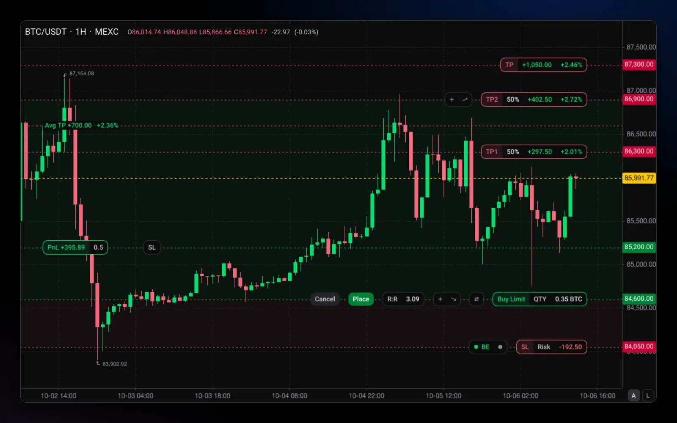The height and width of the screenshot is (423, 677).
Task: Swap order side with the two-arrows icon
Action: (x=476, y=299)
